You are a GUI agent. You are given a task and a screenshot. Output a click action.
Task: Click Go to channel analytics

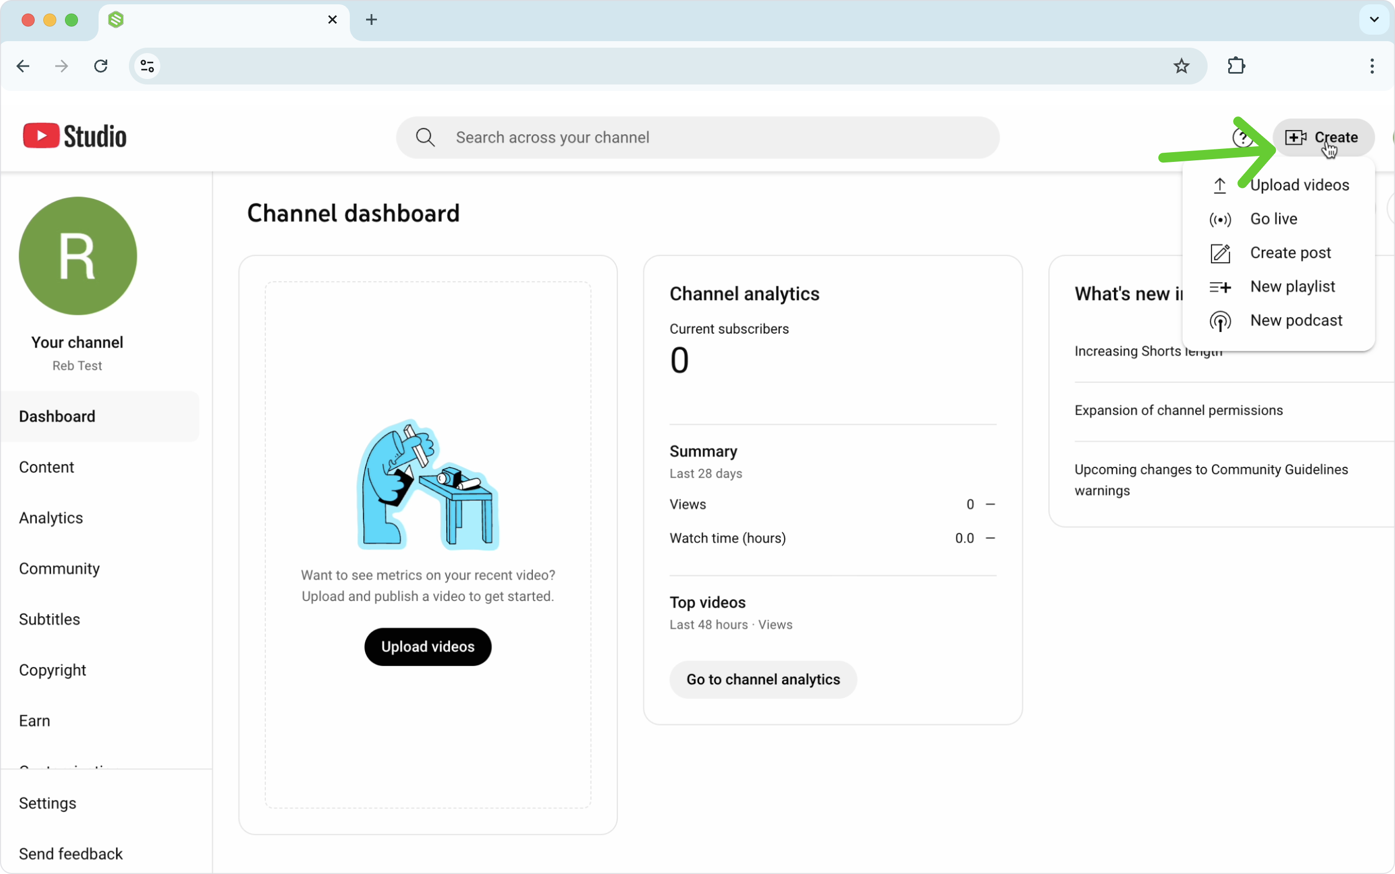(x=763, y=679)
